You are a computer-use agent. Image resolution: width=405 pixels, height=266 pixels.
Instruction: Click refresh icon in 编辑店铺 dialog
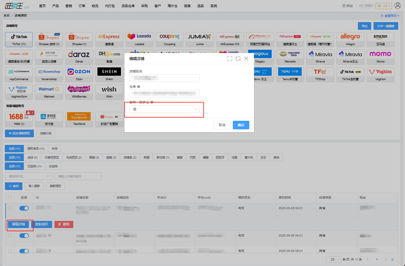click(x=238, y=59)
